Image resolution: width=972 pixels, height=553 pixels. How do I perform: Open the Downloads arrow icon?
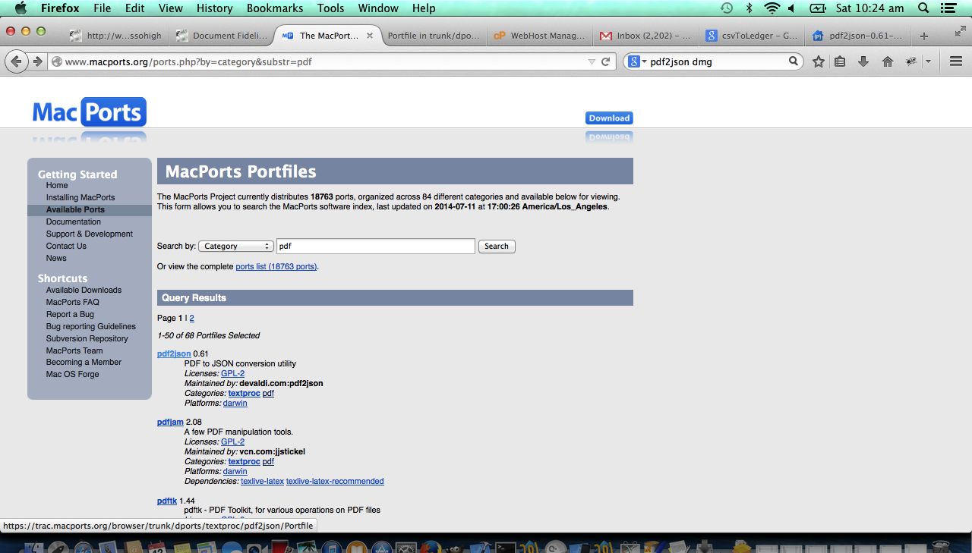[863, 62]
